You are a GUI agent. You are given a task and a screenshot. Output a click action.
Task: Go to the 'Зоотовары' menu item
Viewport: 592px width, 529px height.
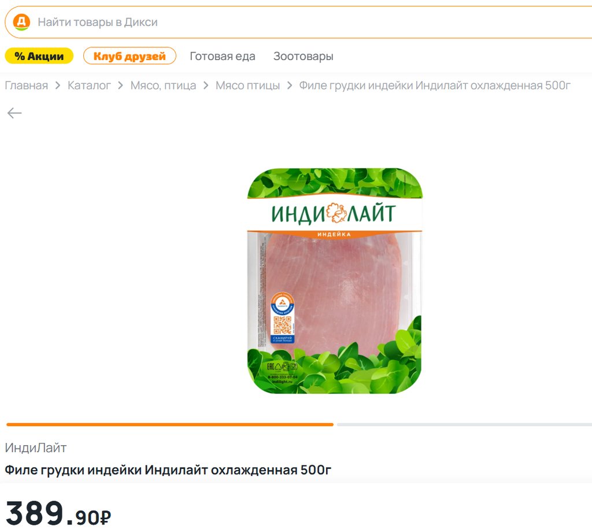click(303, 56)
